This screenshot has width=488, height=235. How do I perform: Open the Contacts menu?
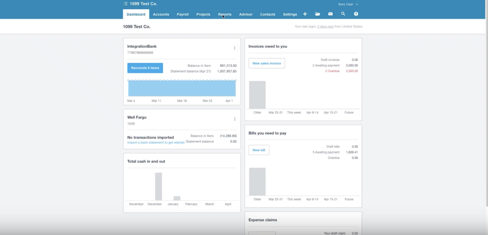coord(267,14)
